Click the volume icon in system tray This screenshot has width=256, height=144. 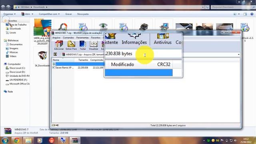click(x=236, y=140)
